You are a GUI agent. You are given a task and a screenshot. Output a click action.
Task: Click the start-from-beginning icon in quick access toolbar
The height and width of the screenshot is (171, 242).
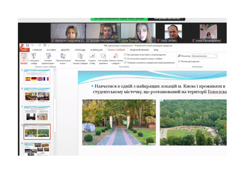(45, 45)
